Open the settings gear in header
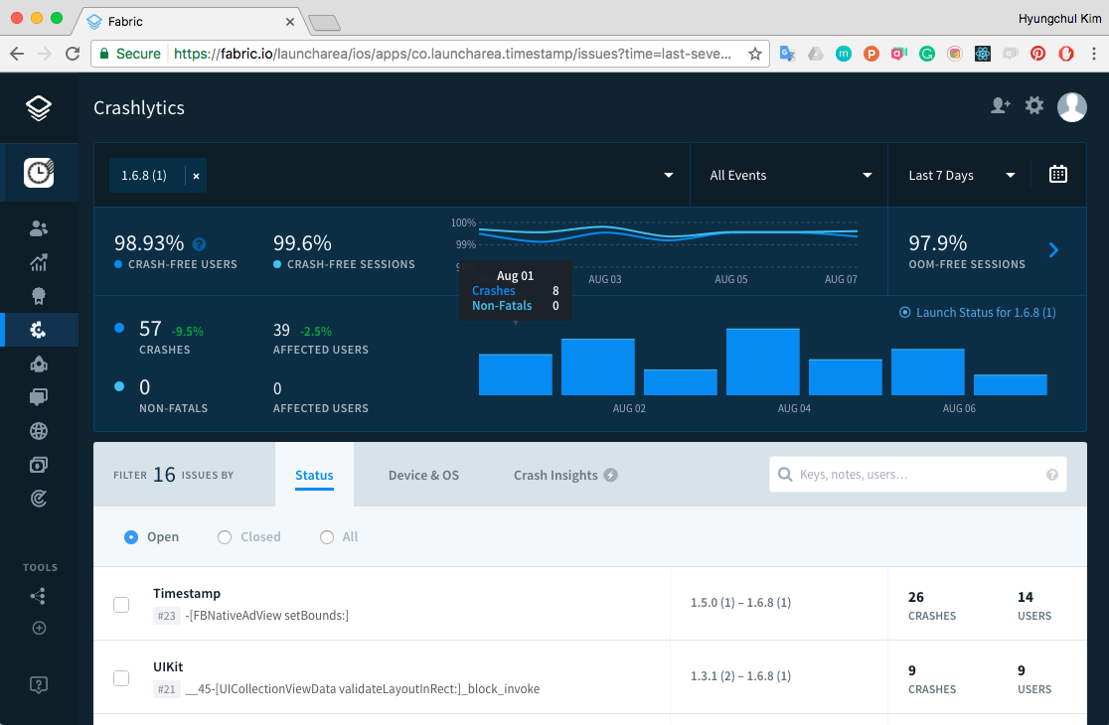Image resolution: width=1109 pixels, height=725 pixels. 1034,106
